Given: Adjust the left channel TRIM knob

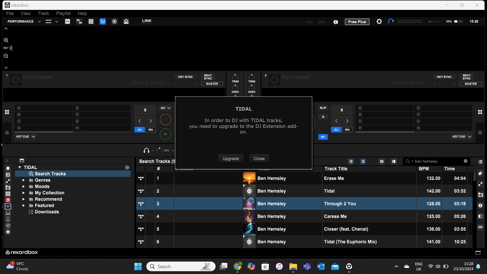Looking at the screenshot, I should 235,76.
